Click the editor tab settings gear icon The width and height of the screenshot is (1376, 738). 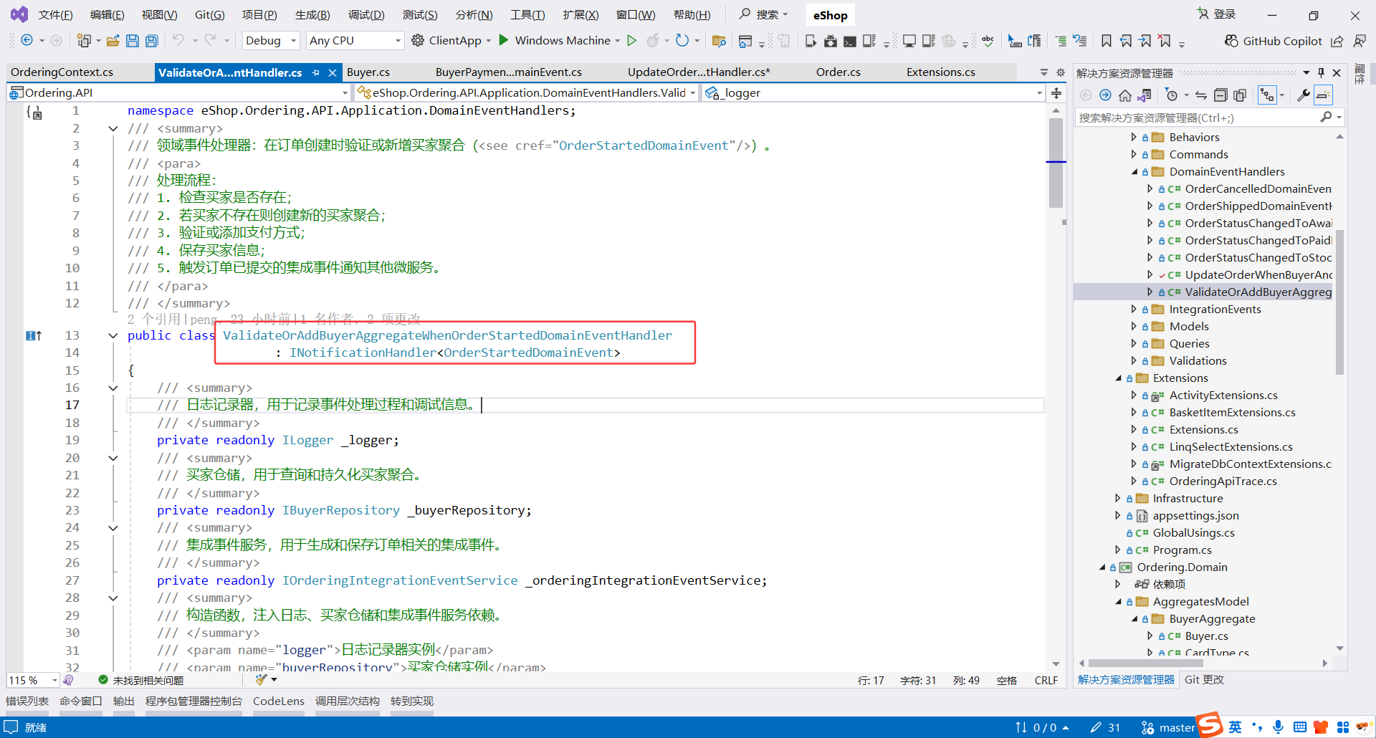click(1061, 72)
